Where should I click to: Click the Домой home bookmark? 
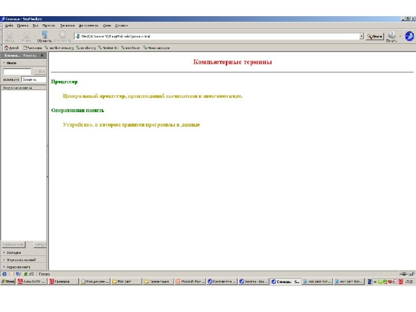tap(12, 48)
